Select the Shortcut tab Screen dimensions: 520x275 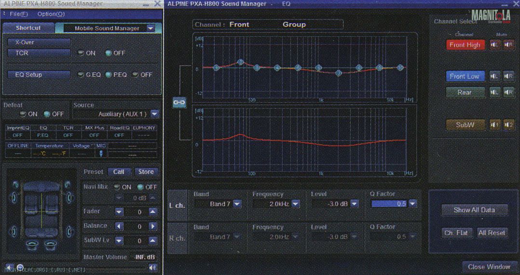[28, 28]
